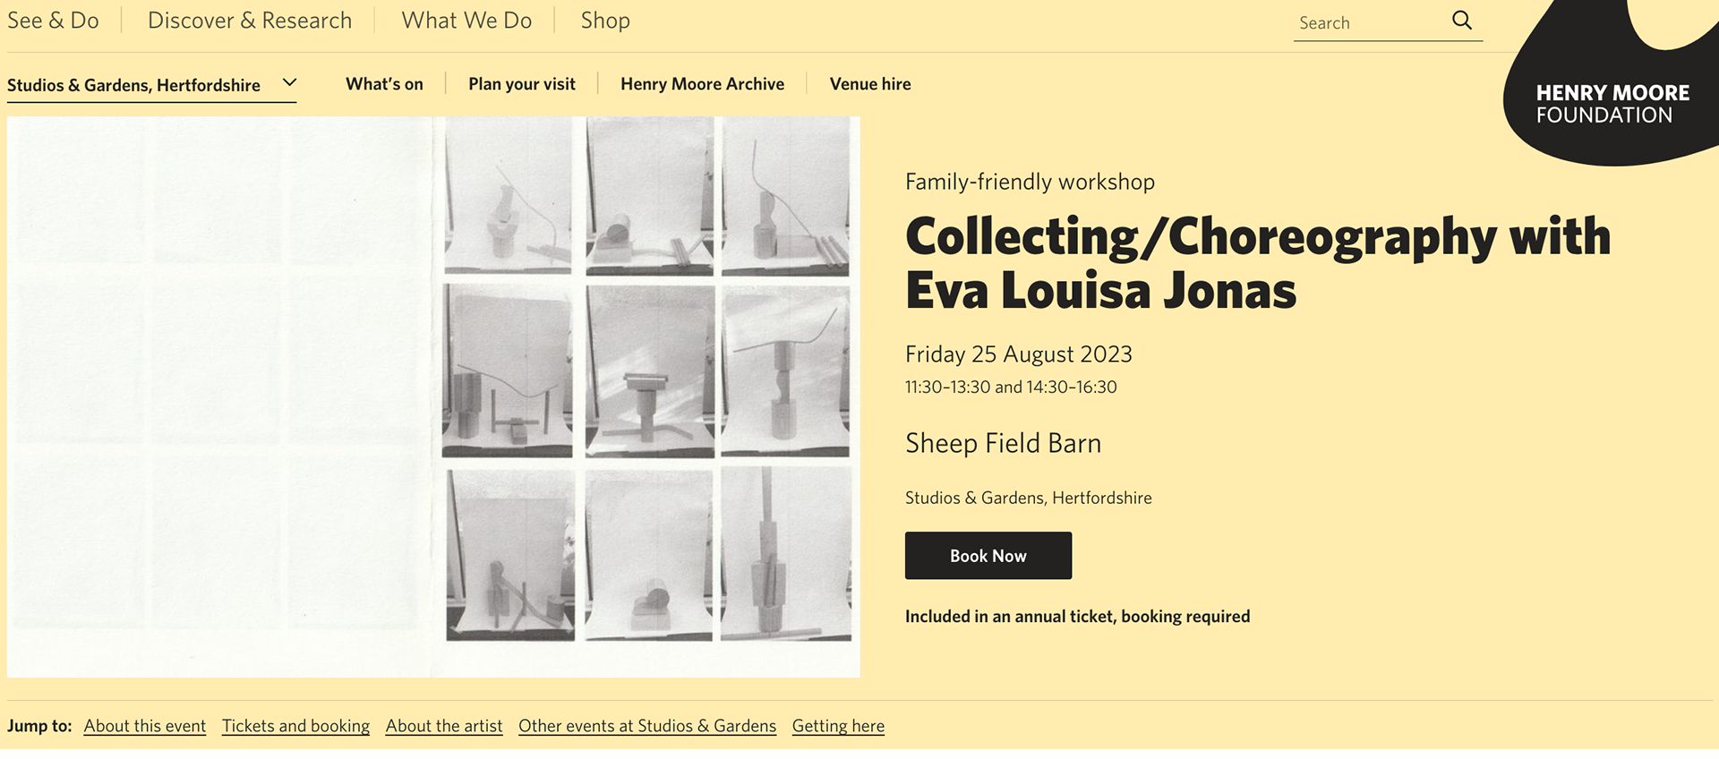The image size is (1719, 759).
Task: View Other events at Studios & Gardens
Action: (x=647, y=726)
